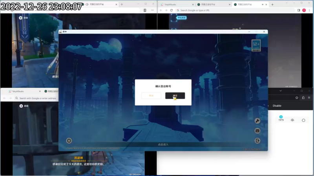
Task: Expand the tab list chevron in dark browser
Action: click(281, 91)
